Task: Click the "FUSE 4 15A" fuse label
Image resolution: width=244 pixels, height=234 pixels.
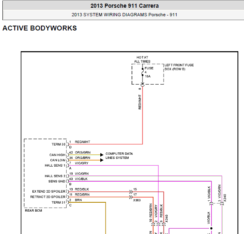Action: 149,72
